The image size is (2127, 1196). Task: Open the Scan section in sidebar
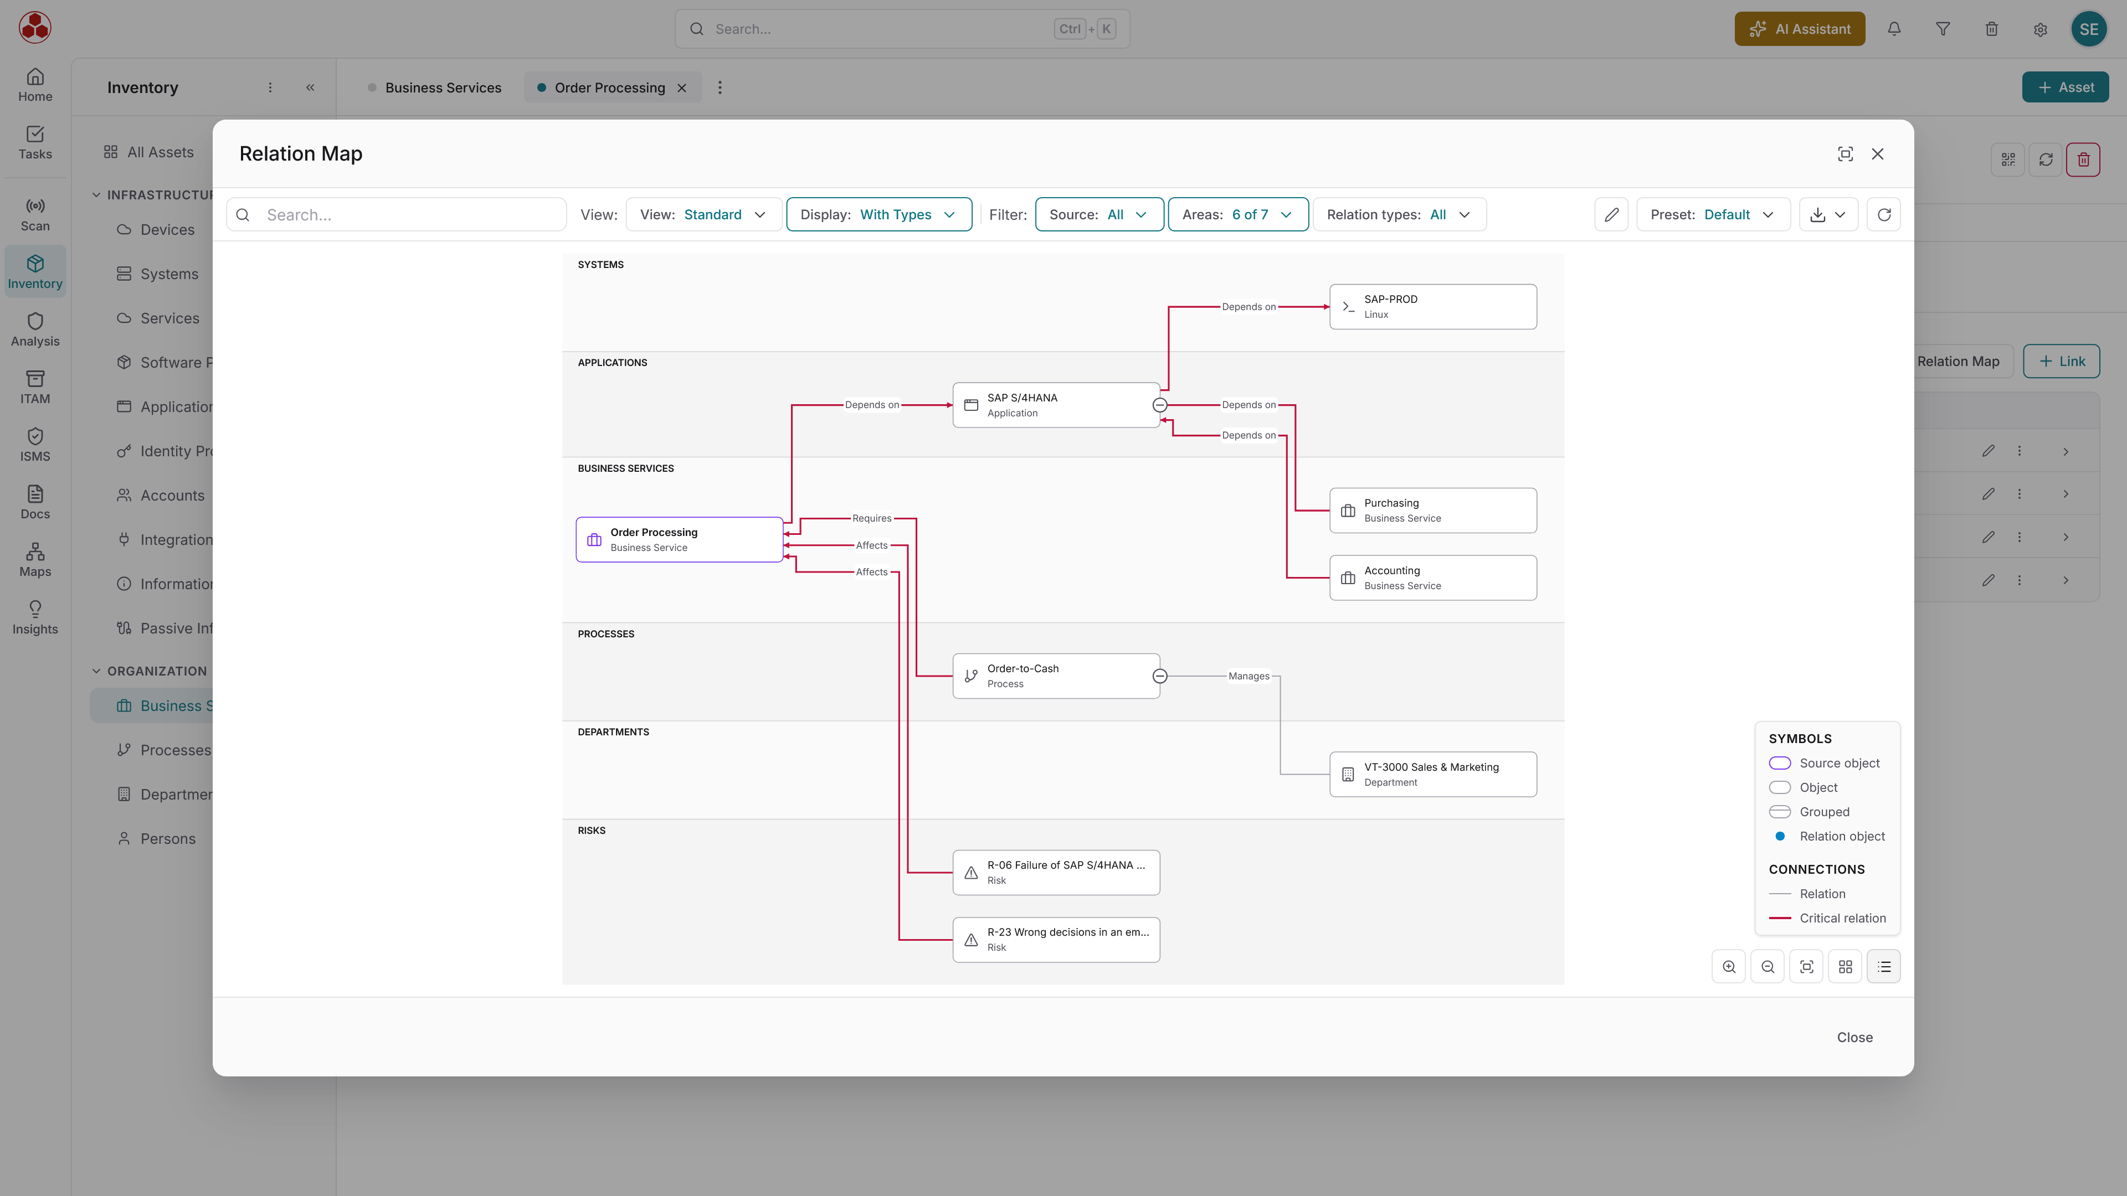tap(35, 215)
